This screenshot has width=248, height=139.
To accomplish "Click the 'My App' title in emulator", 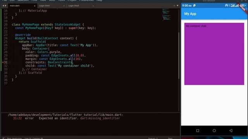I will [x=190, y=14].
